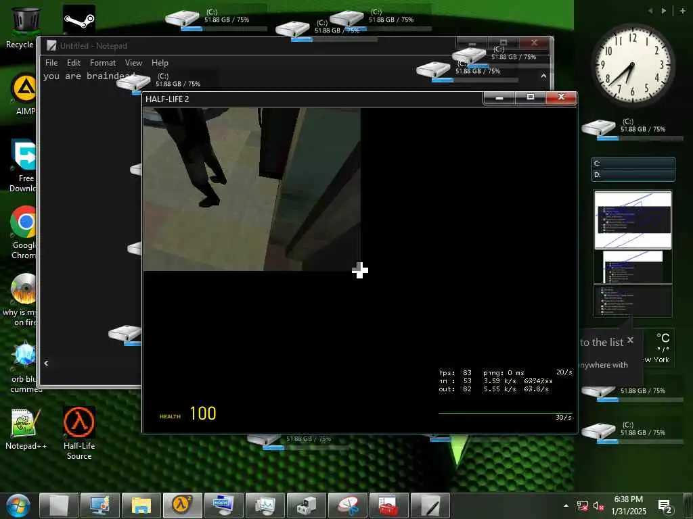
Task: Open the performance monitor taskbar icon
Action: [x=265, y=505]
